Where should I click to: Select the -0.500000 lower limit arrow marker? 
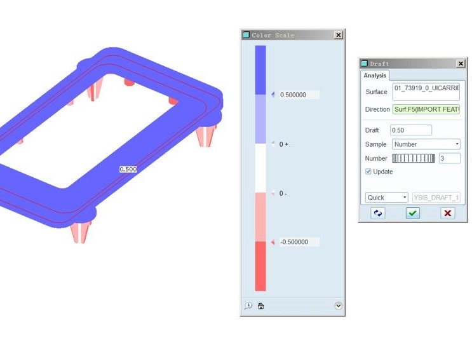[x=273, y=242]
